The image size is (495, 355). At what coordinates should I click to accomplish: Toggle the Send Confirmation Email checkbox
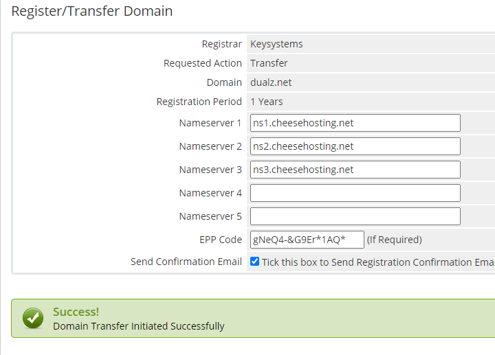coord(255,262)
